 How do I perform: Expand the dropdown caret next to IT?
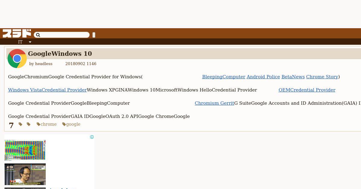(x=30, y=42)
